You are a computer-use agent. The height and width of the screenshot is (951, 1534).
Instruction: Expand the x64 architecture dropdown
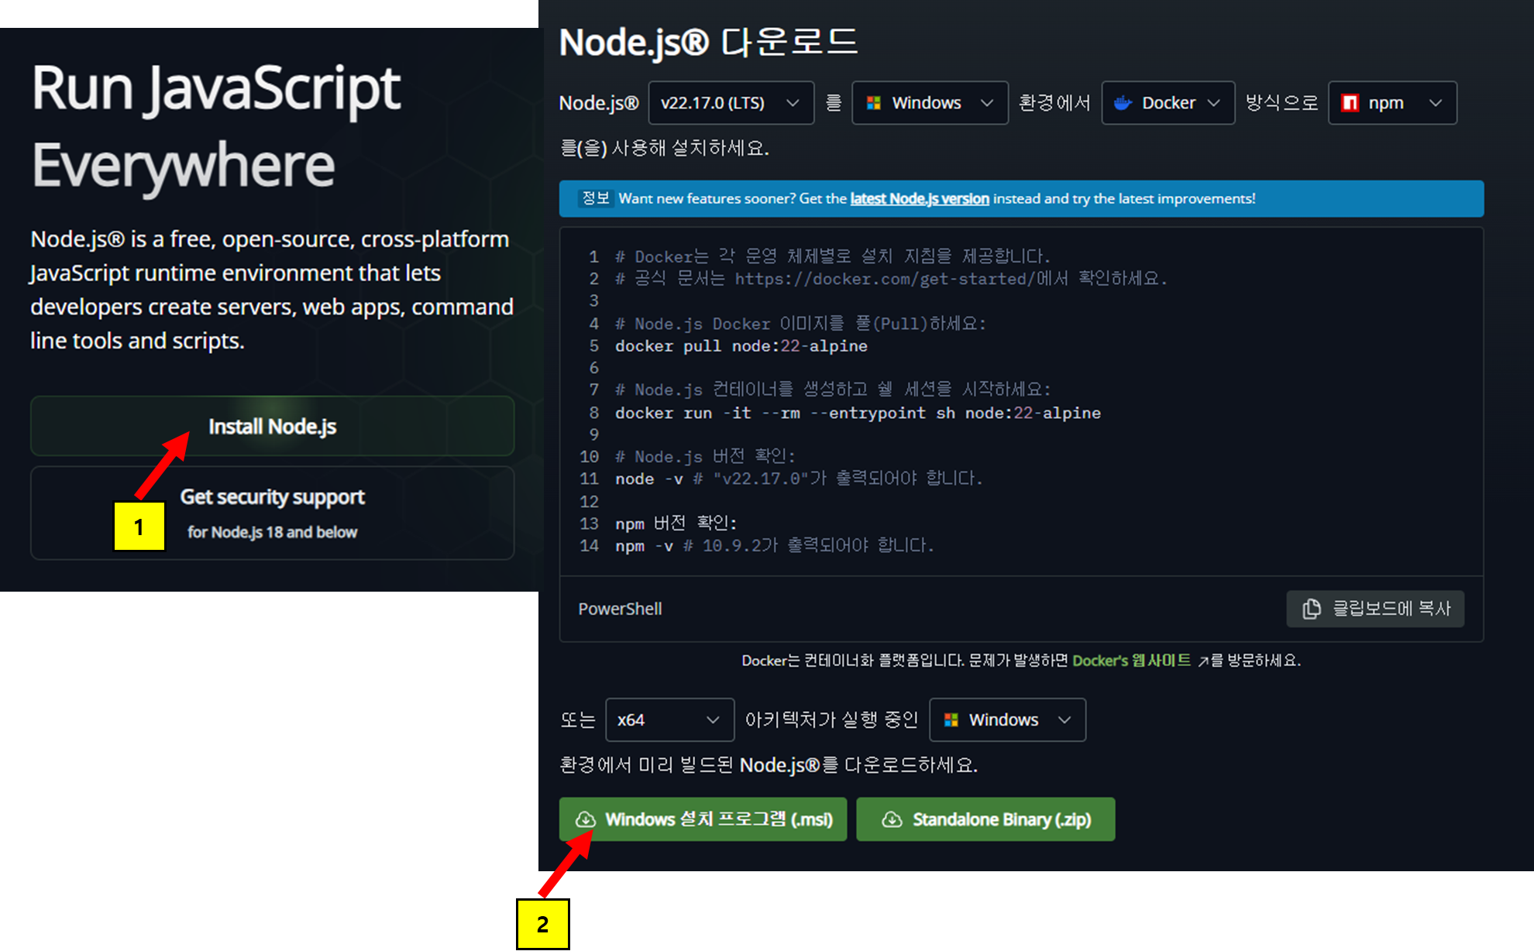coord(669,720)
